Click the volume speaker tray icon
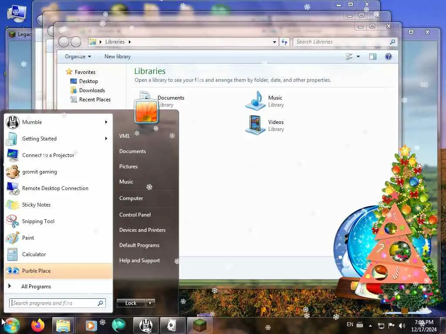This screenshot has height=334, width=446. (402, 325)
